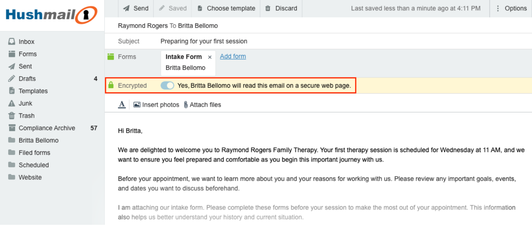
Task: Click the green Forms panel icon
Action: tap(111, 56)
